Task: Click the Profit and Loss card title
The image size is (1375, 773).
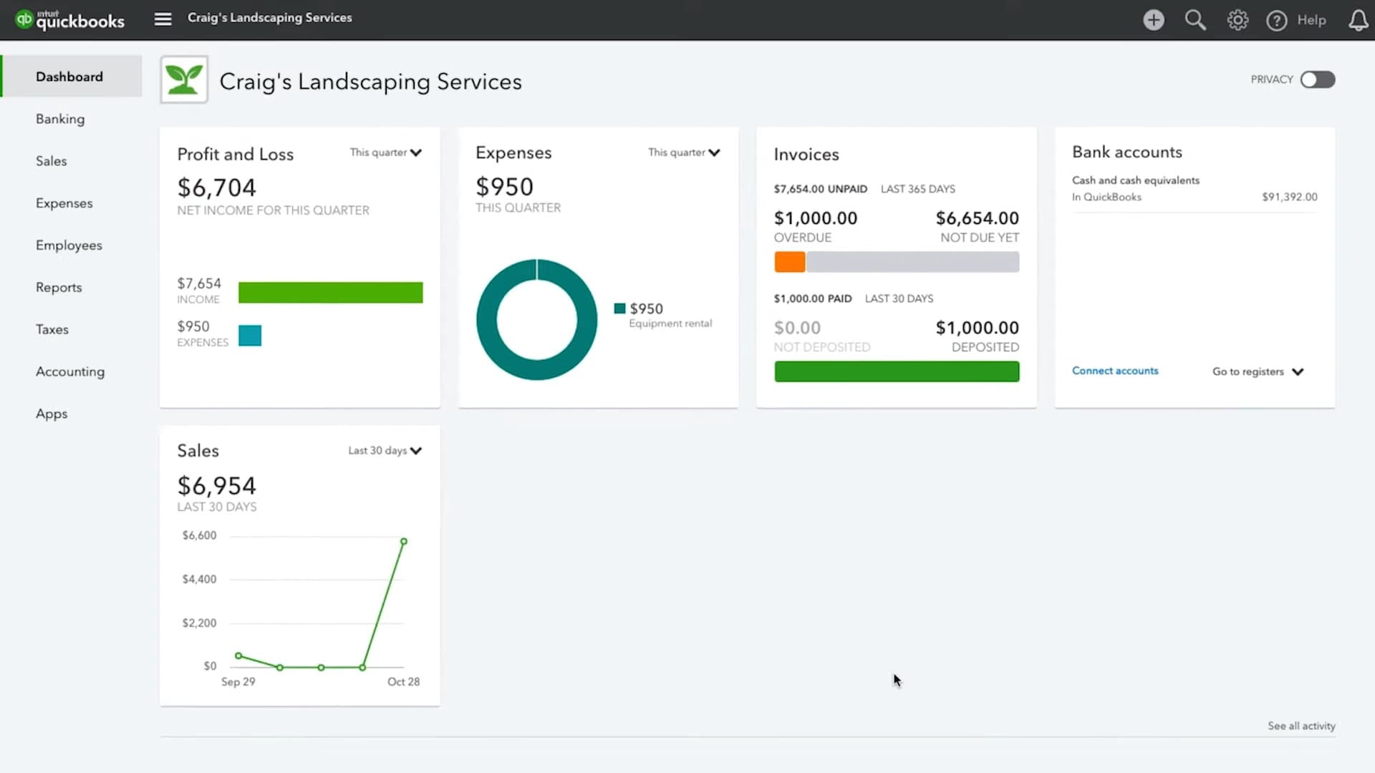Action: click(x=235, y=154)
